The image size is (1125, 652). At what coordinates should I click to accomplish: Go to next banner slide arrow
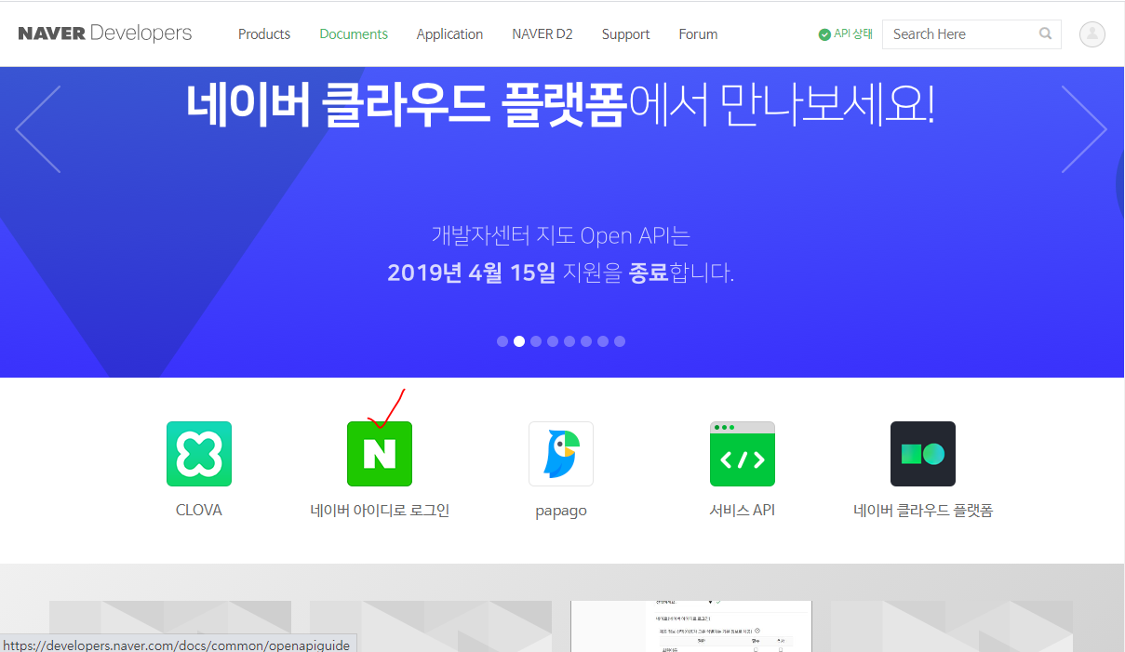pos(1084,129)
